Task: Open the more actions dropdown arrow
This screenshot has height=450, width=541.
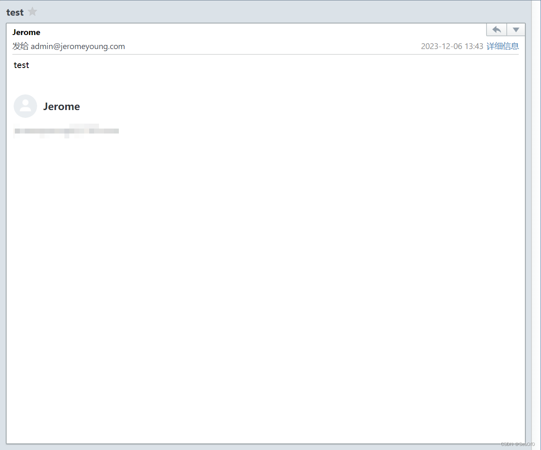Action: (x=516, y=30)
